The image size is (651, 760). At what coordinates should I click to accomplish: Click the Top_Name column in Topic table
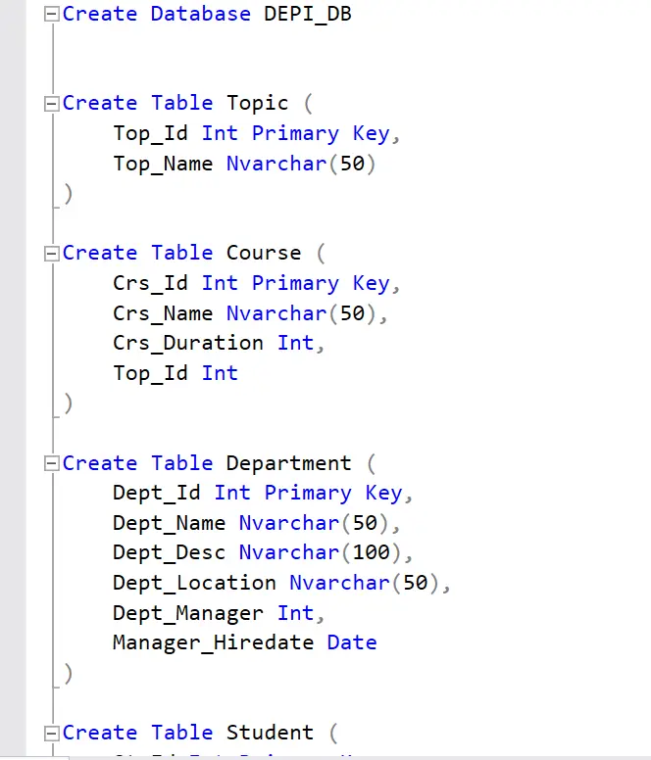click(x=163, y=164)
